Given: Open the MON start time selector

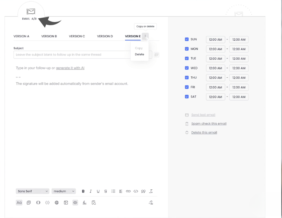Looking at the screenshot, I should [x=215, y=49].
